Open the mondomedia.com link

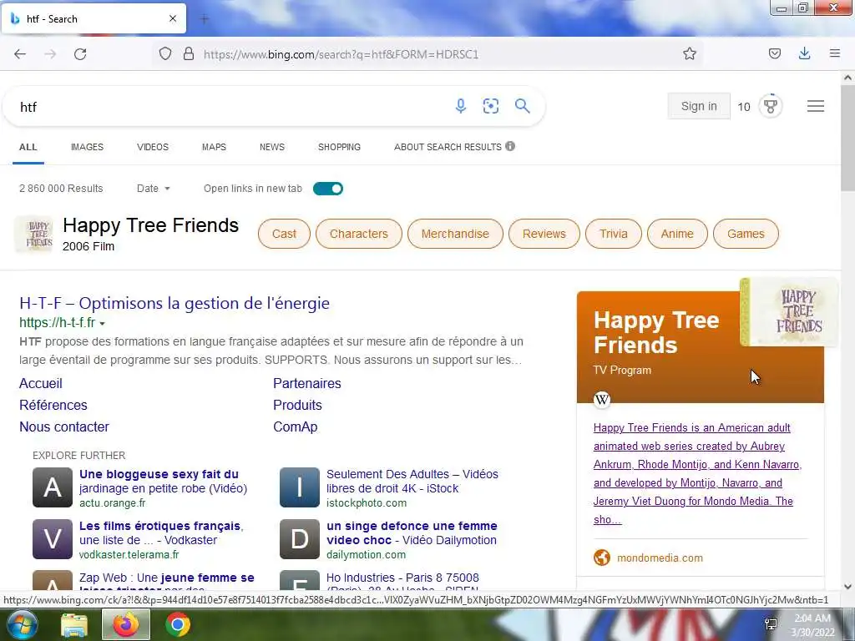pyautogui.click(x=660, y=558)
